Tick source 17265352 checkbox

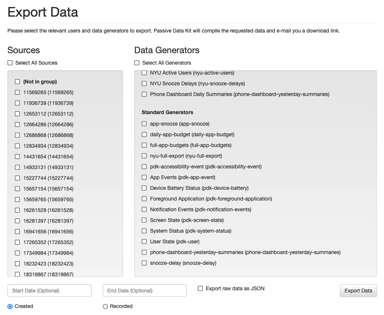17,242
